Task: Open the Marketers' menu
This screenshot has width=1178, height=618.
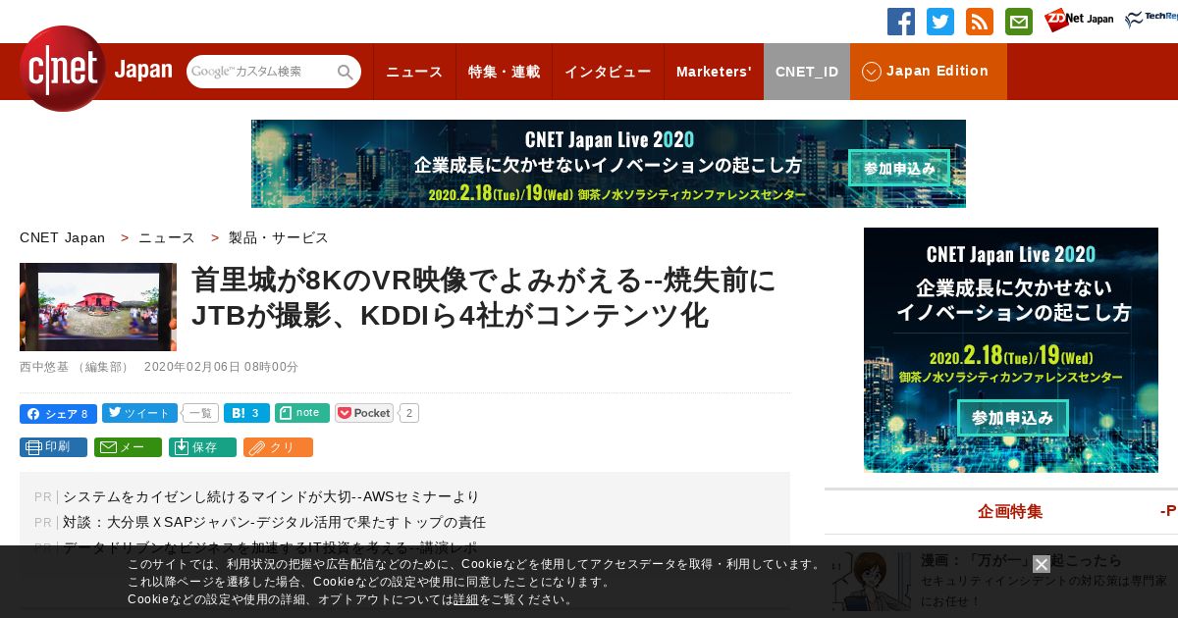Action: [x=714, y=72]
